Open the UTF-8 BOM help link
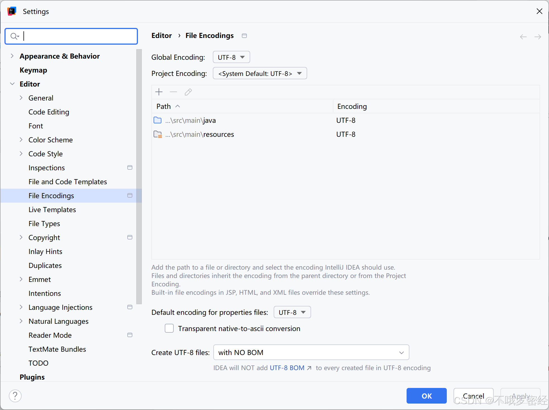This screenshot has width=549, height=410. tap(287, 368)
